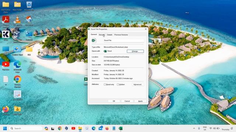This screenshot has width=236, height=132.
Task: Select the Old Firefox Data desktop folder
Action: (x=6, y=7)
